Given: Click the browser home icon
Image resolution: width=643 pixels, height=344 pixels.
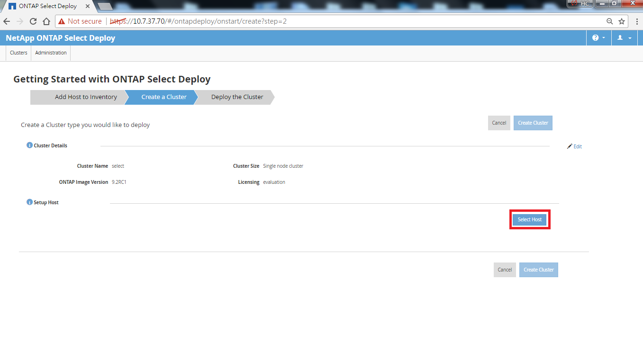Looking at the screenshot, I should click(x=46, y=21).
